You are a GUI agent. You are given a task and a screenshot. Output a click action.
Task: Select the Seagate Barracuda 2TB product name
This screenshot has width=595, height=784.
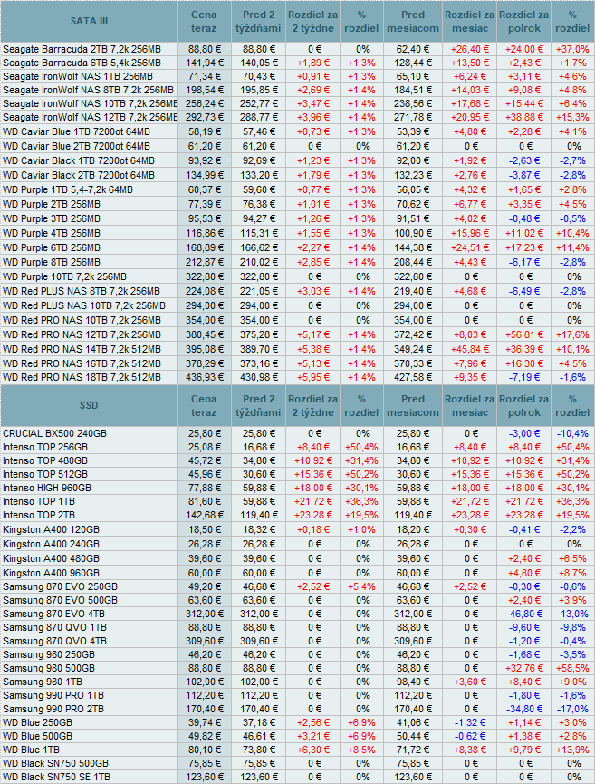(82, 49)
